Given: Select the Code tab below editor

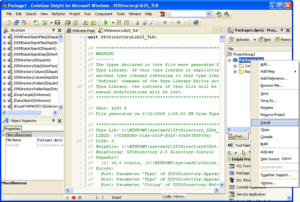Looking at the screenshot, I should (x=167, y=197).
